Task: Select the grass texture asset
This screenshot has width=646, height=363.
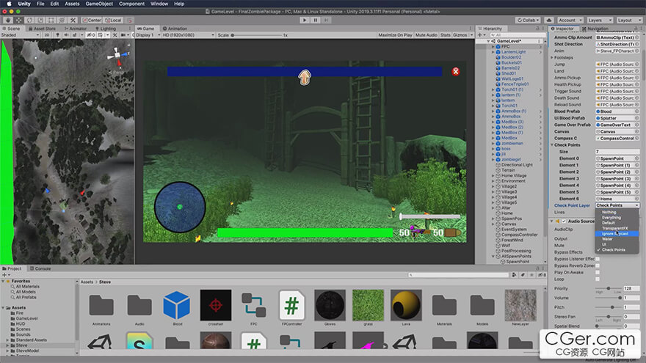Action: coord(368,305)
